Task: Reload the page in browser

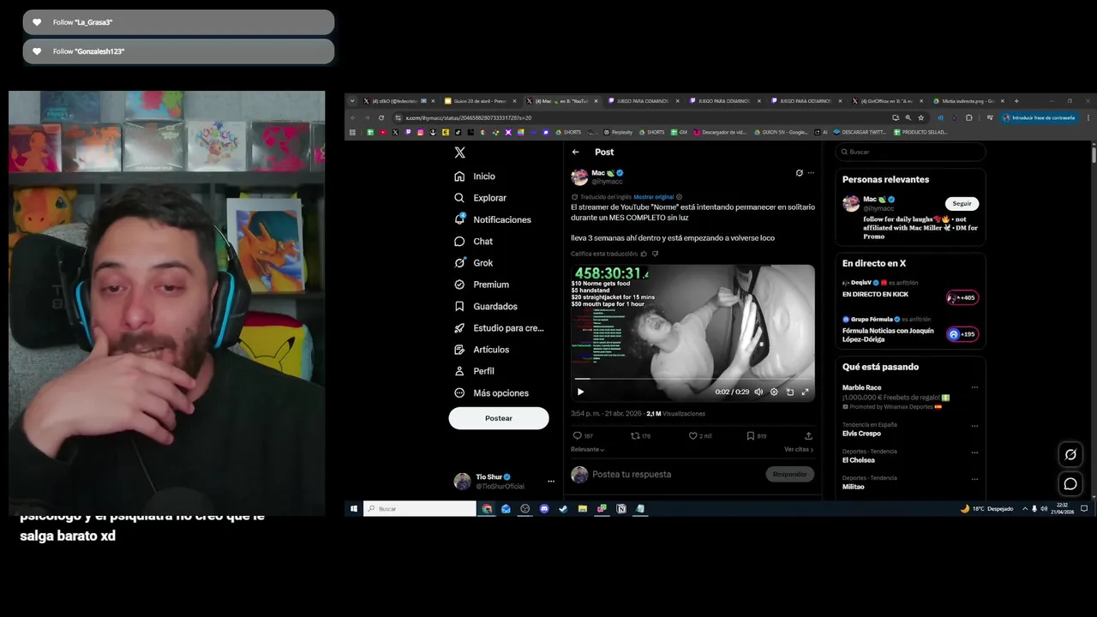Action: click(x=381, y=117)
